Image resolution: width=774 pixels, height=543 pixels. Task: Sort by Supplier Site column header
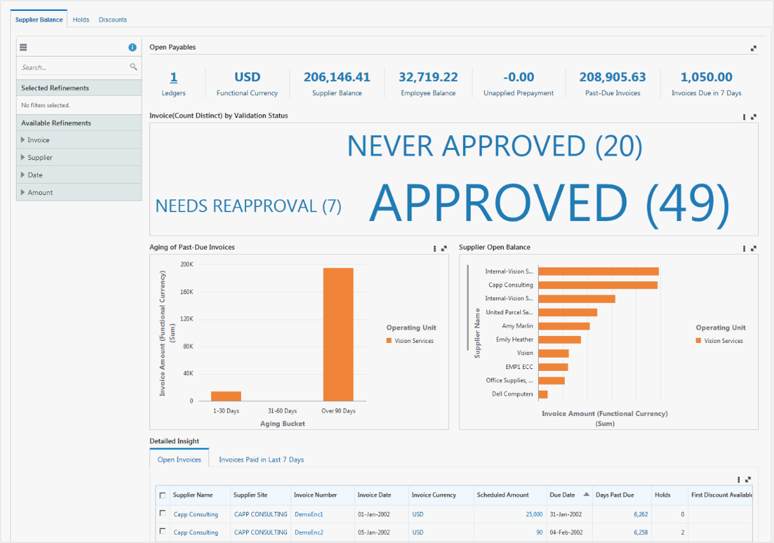[251, 495]
